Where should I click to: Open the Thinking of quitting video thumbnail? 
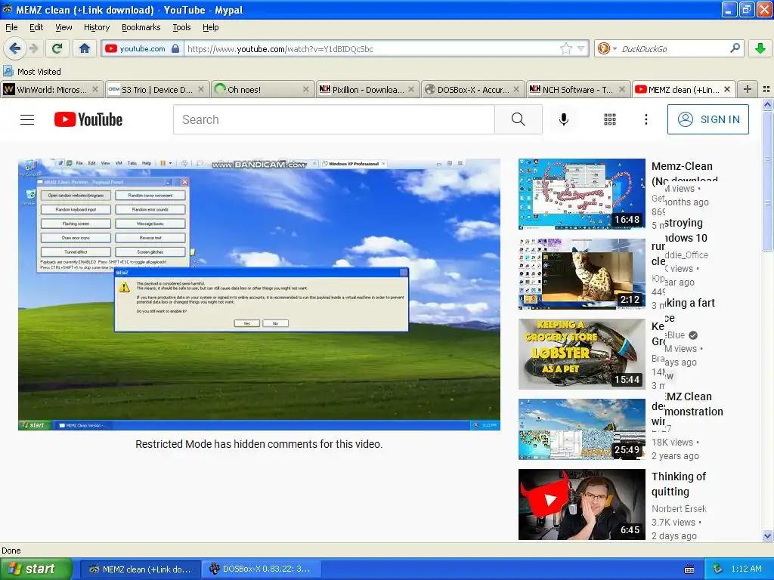coord(582,504)
